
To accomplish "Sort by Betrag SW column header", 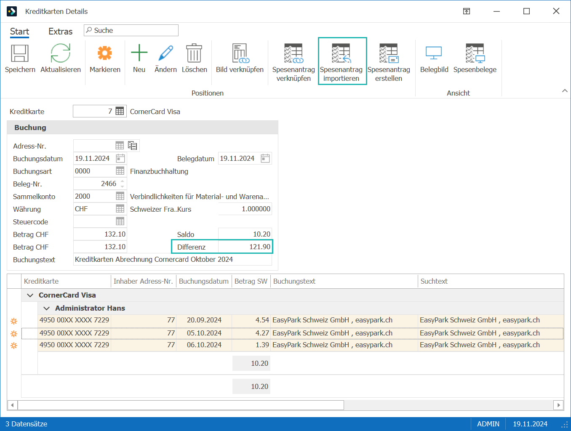I will pyautogui.click(x=251, y=281).
